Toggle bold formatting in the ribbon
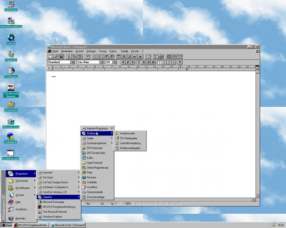The height and width of the screenshot is (228, 286). [x=123, y=62]
